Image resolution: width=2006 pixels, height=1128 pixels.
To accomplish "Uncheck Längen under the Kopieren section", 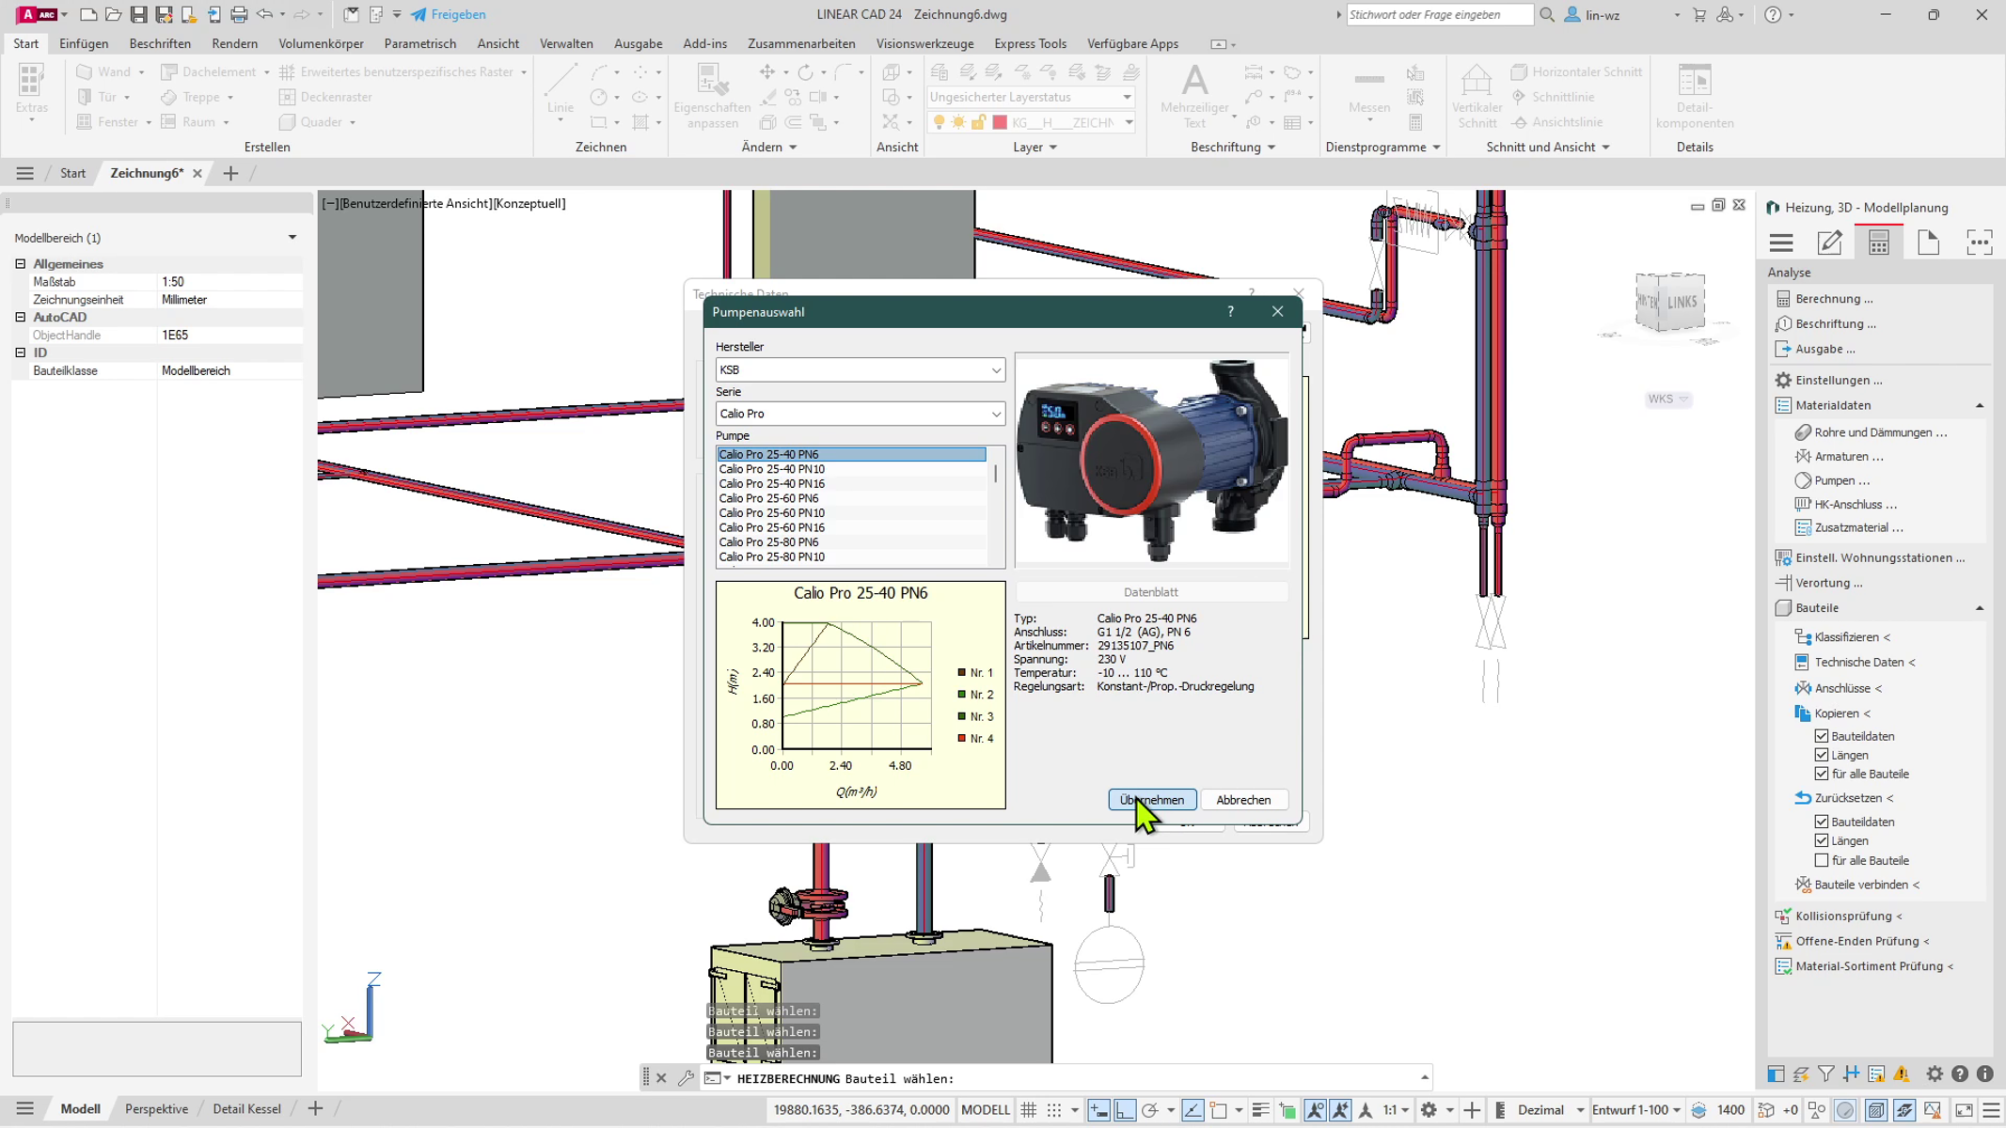I will pyautogui.click(x=1823, y=755).
